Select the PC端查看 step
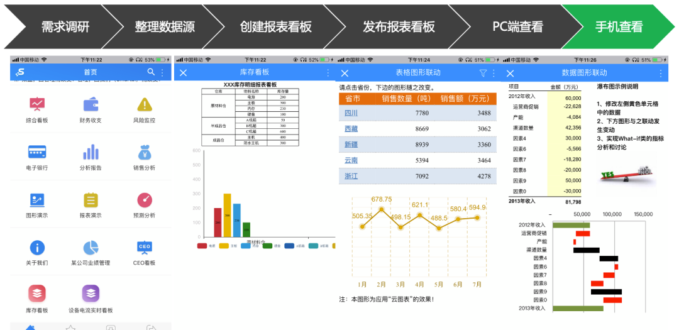The image size is (679, 330). click(517, 27)
